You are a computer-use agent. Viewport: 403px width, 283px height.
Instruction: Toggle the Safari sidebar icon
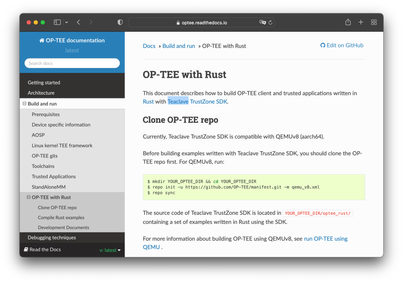pos(57,22)
